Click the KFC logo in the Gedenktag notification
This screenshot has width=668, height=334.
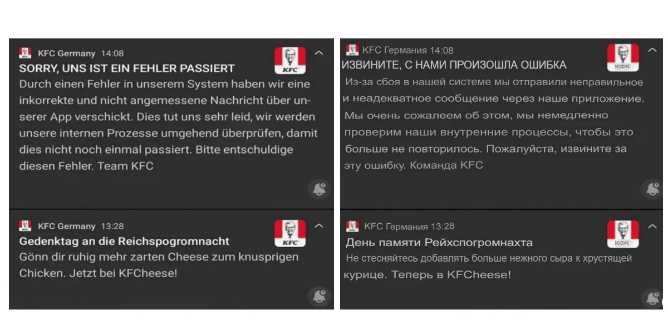[x=290, y=233]
